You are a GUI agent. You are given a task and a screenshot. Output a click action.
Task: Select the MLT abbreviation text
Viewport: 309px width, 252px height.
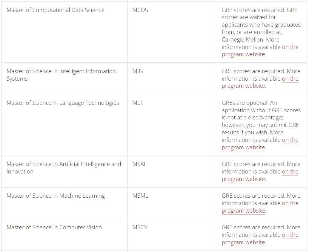(138, 103)
